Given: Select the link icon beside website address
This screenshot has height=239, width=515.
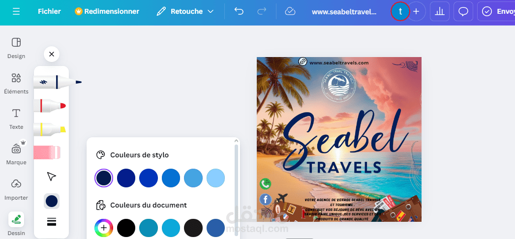Looking at the screenshot, I should [x=303, y=61].
